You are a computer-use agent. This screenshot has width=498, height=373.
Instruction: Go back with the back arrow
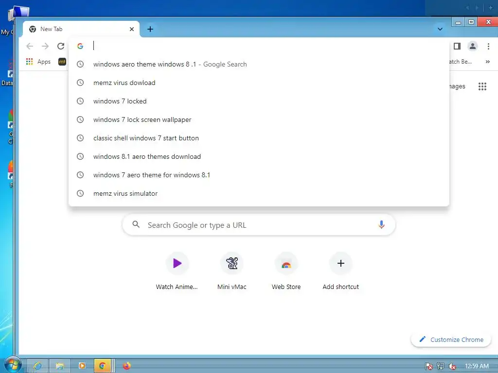tap(30, 46)
